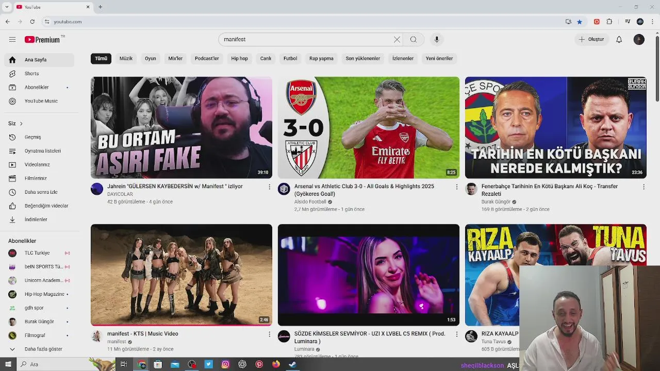The height and width of the screenshot is (371, 660).
Task: Open the browser media controls icon
Action: (x=628, y=22)
